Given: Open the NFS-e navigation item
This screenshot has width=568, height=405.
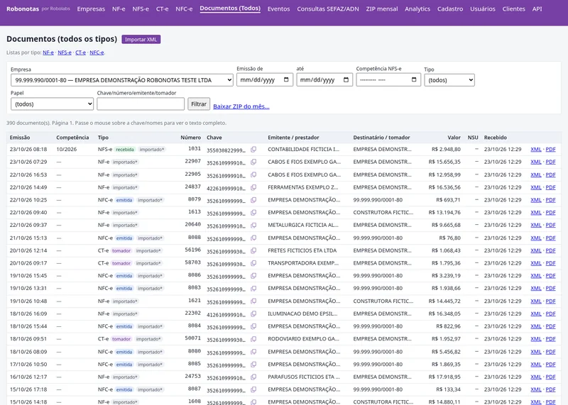Looking at the screenshot, I should click(x=141, y=9).
